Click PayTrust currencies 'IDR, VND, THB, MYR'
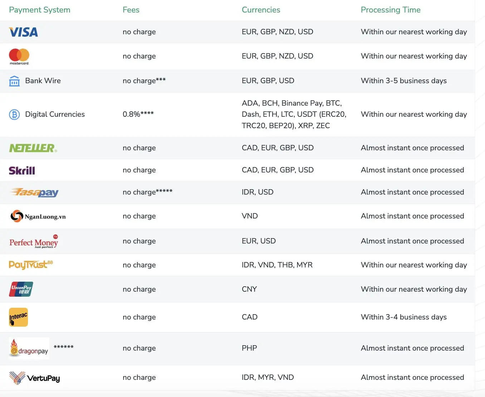This screenshot has height=397, width=485. click(x=277, y=265)
